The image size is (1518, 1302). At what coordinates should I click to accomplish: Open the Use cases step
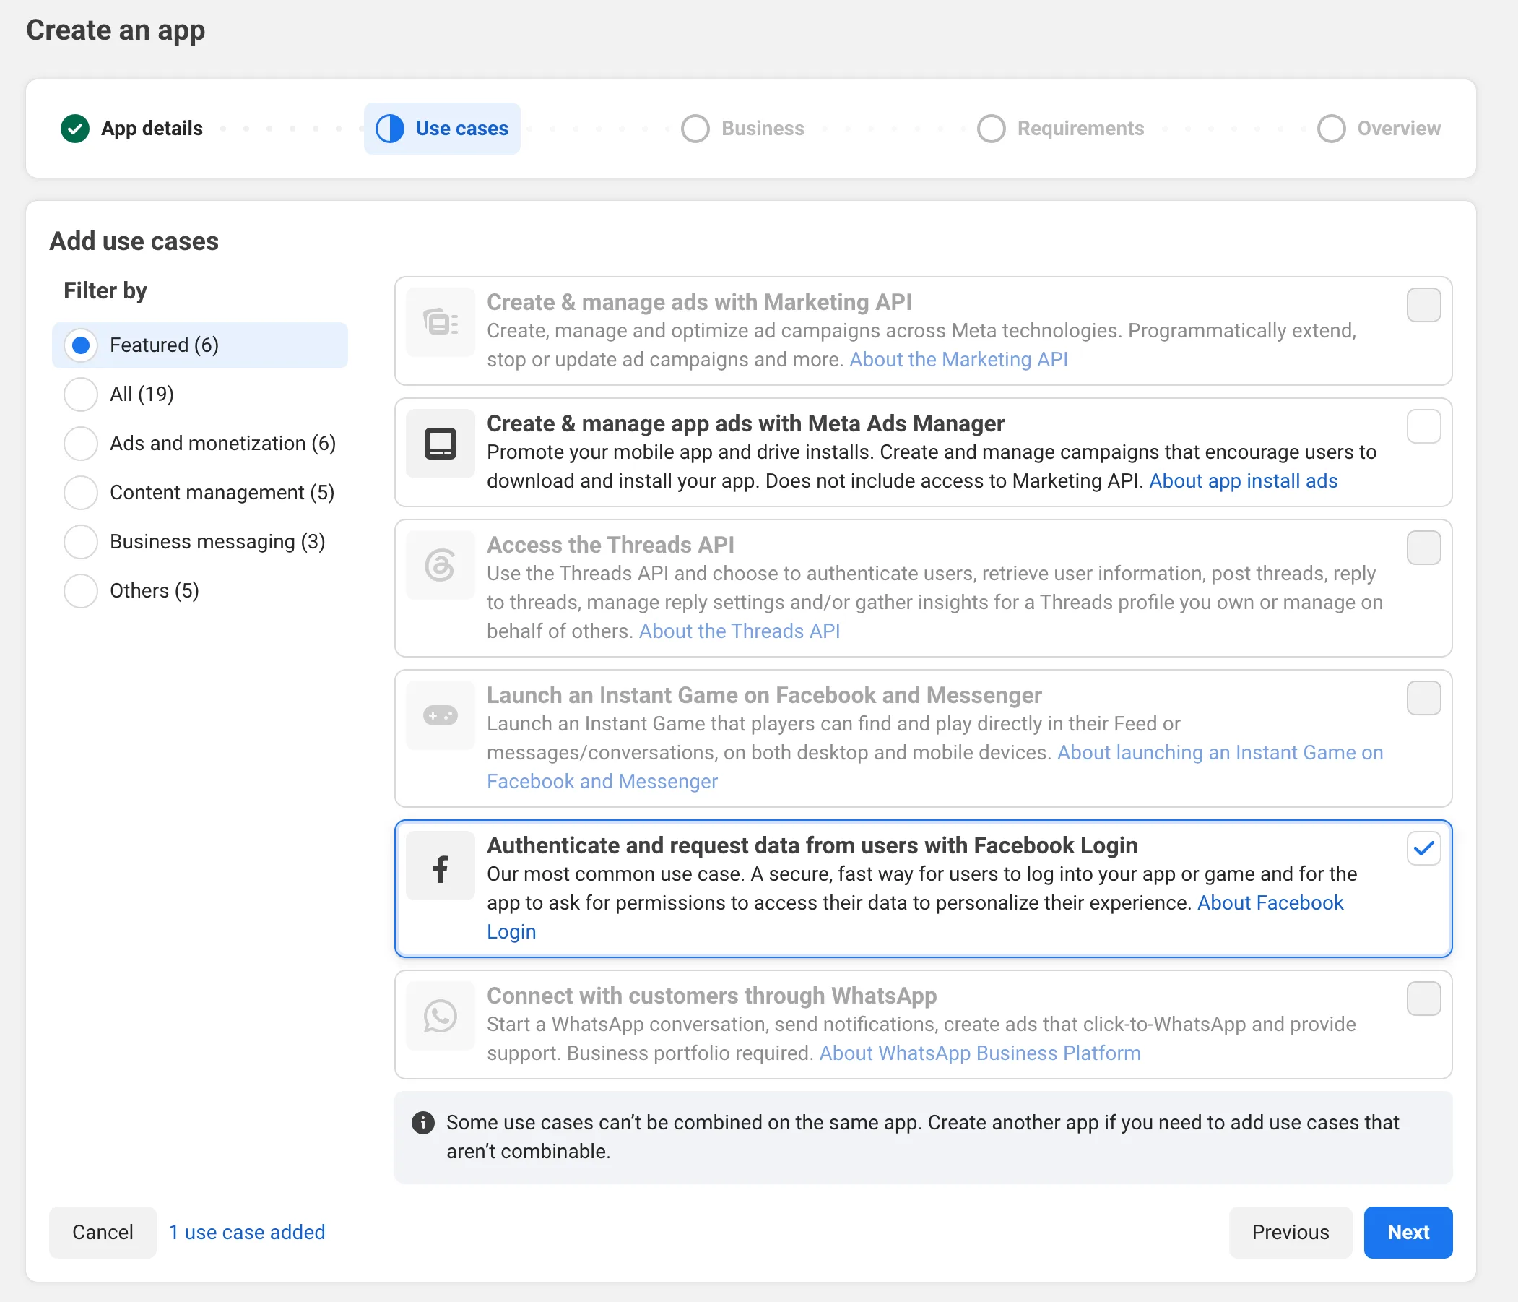[x=442, y=129]
